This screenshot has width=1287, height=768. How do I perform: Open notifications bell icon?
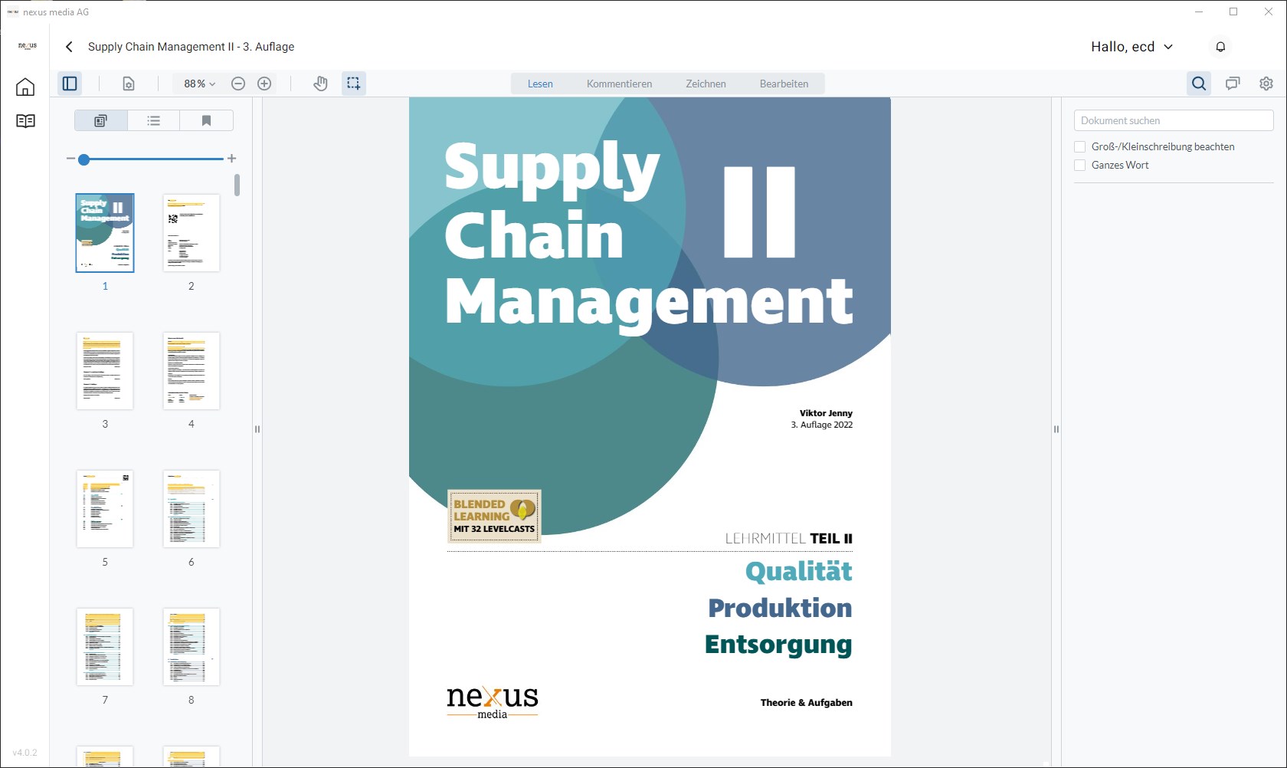(x=1220, y=47)
